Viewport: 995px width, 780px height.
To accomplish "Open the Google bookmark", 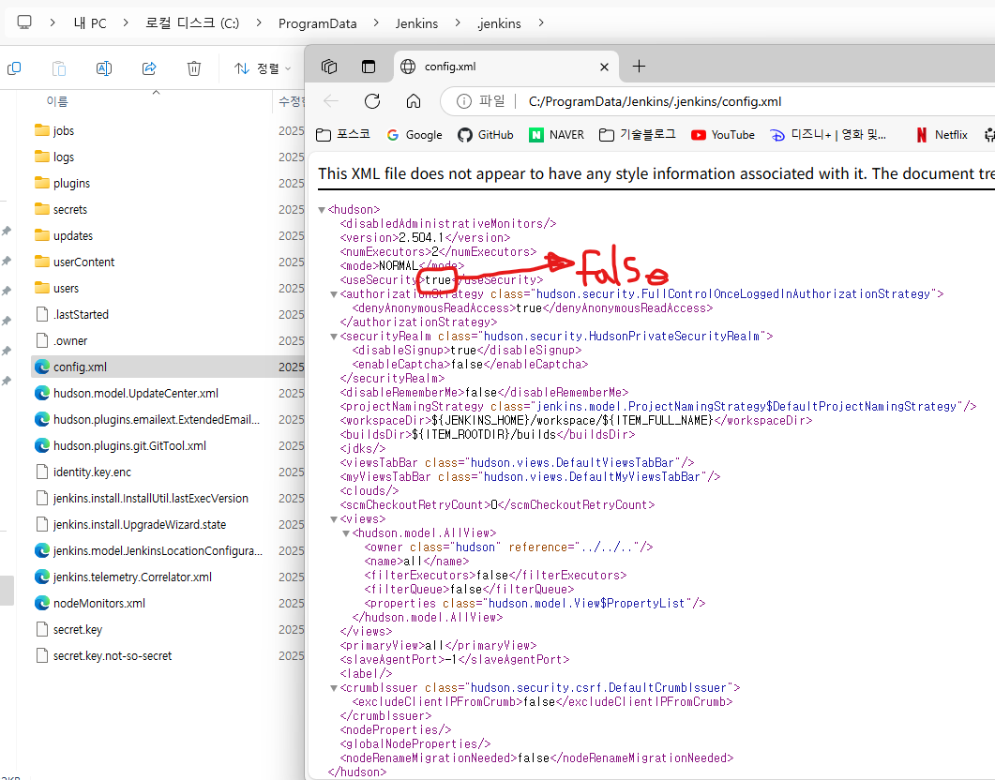I will click(x=415, y=134).
